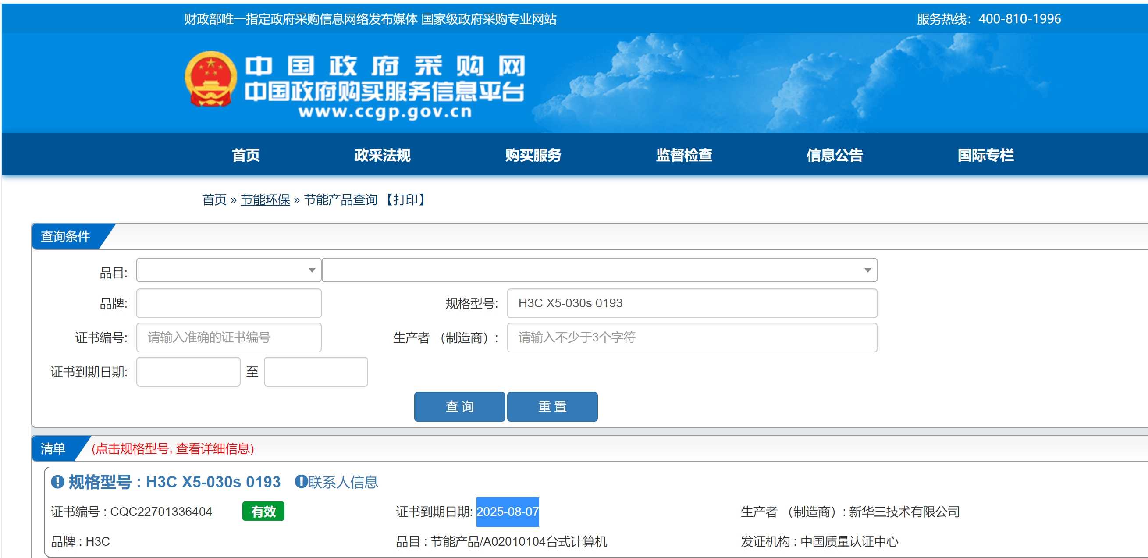
Task: Click the info icon before 联系人信息
Action: [x=301, y=481]
